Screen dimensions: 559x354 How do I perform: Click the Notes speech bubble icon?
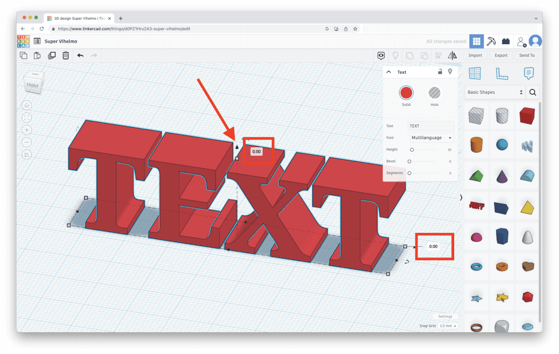(528, 73)
